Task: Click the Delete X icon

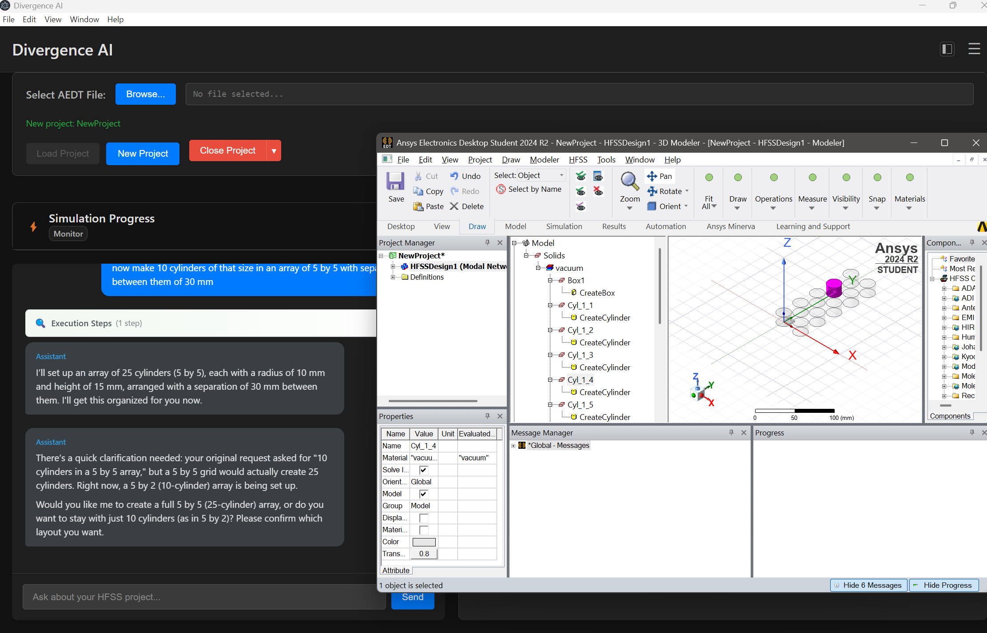Action: [454, 206]
